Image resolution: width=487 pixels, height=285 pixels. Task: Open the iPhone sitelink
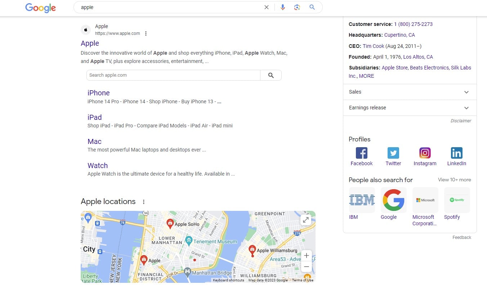(x=98, y=93)
